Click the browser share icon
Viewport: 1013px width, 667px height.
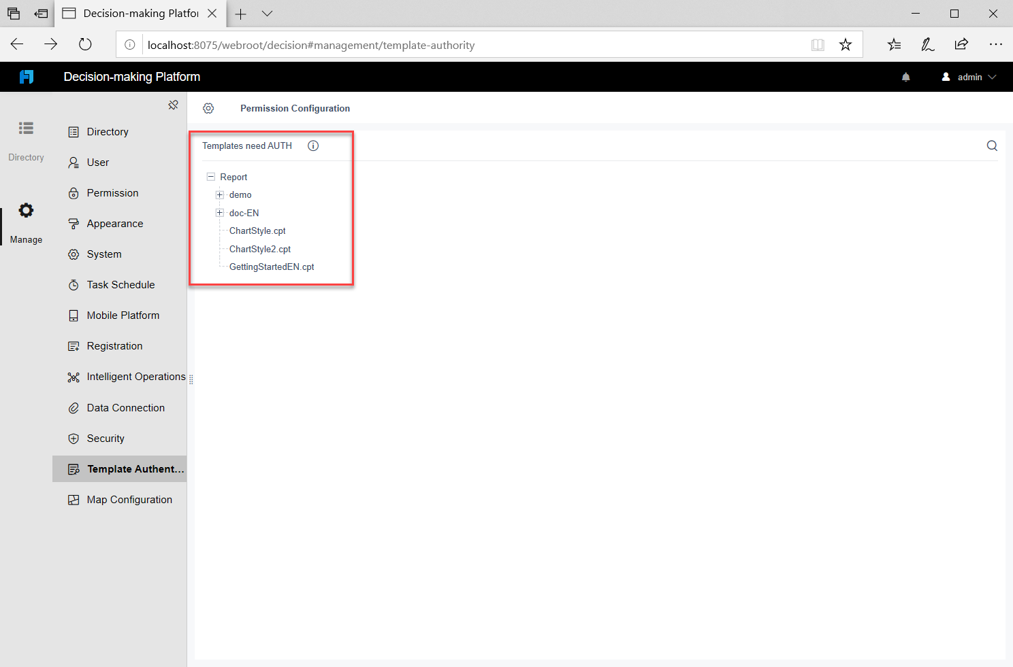pos(961,45)
